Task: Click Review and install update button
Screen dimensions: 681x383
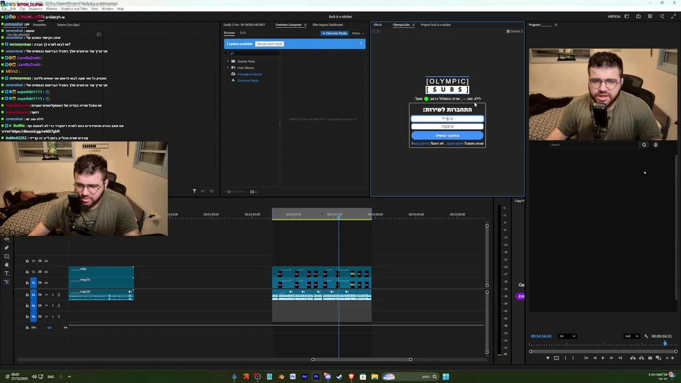Action: coord(269,44)
